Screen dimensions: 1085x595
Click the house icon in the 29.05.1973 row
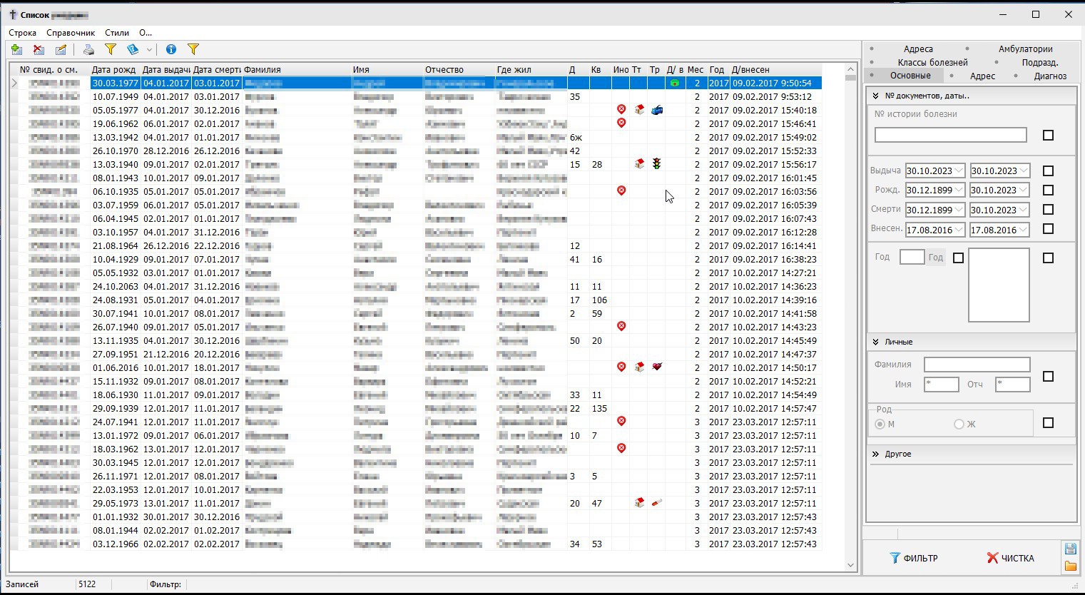tap(639, 503)
